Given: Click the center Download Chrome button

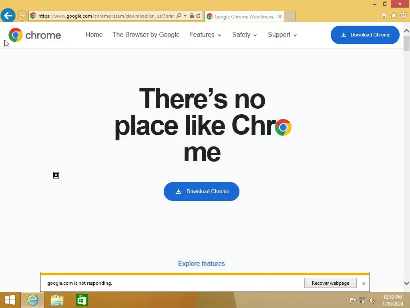Looking at the screenshot, I should coord(201,191).
